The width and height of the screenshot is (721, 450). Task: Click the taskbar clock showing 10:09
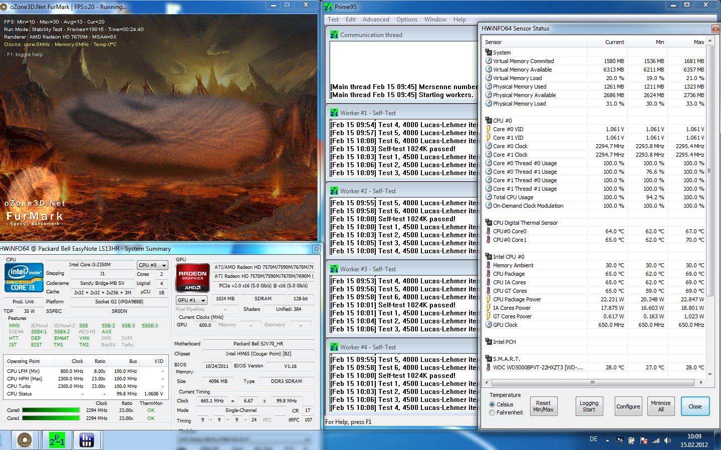click(694, 440)
